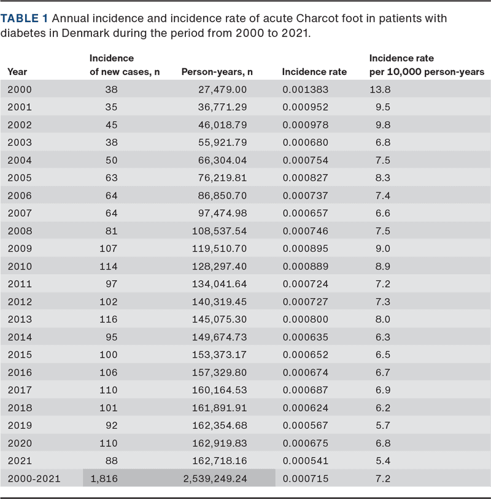491x499 pixels.
Task: Click the Person-years, n column header
Action: tap(217, 72)
